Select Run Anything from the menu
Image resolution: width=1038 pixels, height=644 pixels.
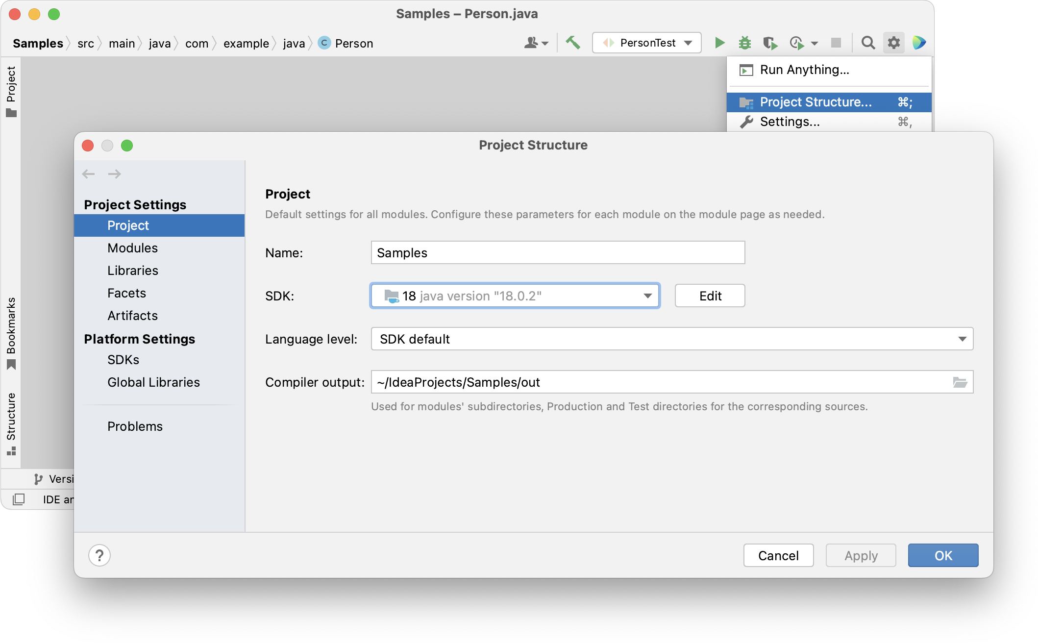coord(805,70)
